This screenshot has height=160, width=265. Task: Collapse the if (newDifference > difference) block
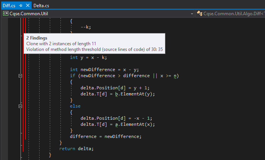click(21, 76)
